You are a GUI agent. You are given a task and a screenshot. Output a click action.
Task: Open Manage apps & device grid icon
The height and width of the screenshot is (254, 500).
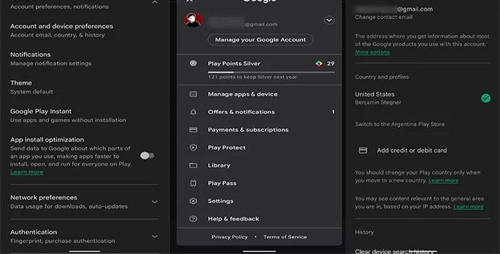[x=193, y=94]
